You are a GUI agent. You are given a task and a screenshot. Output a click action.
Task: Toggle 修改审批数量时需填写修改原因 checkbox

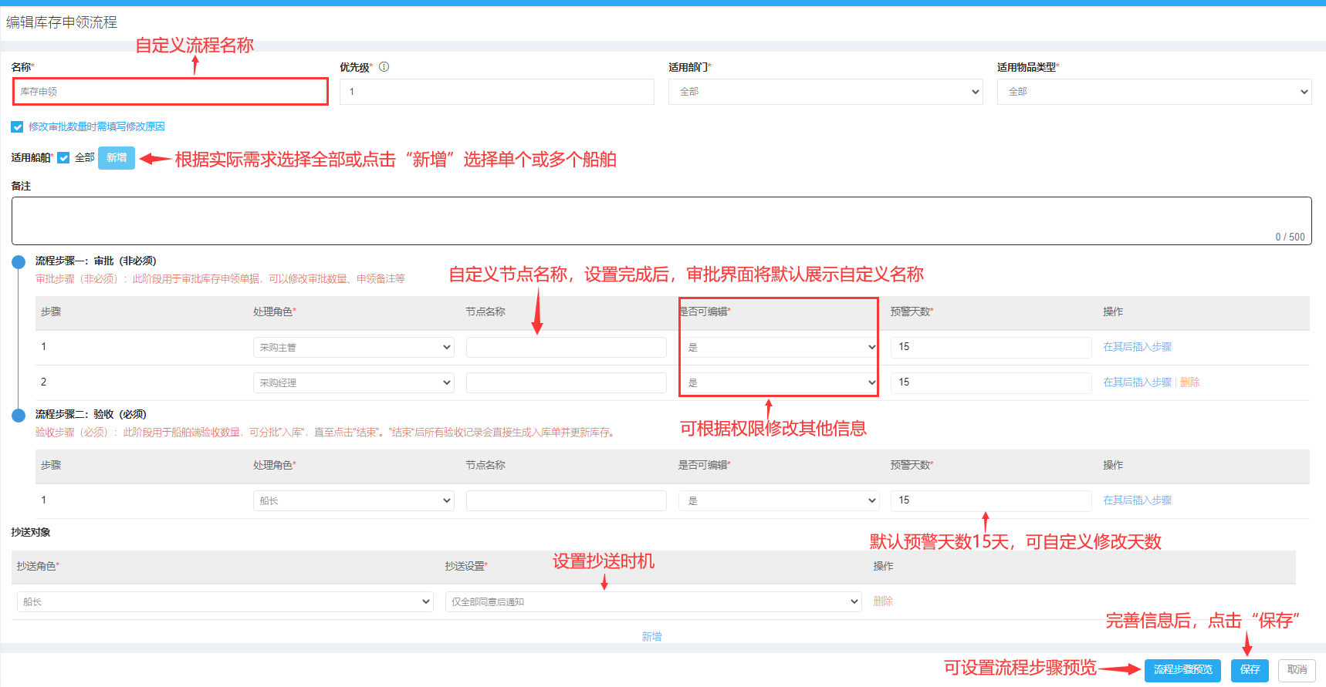[17, 126]
